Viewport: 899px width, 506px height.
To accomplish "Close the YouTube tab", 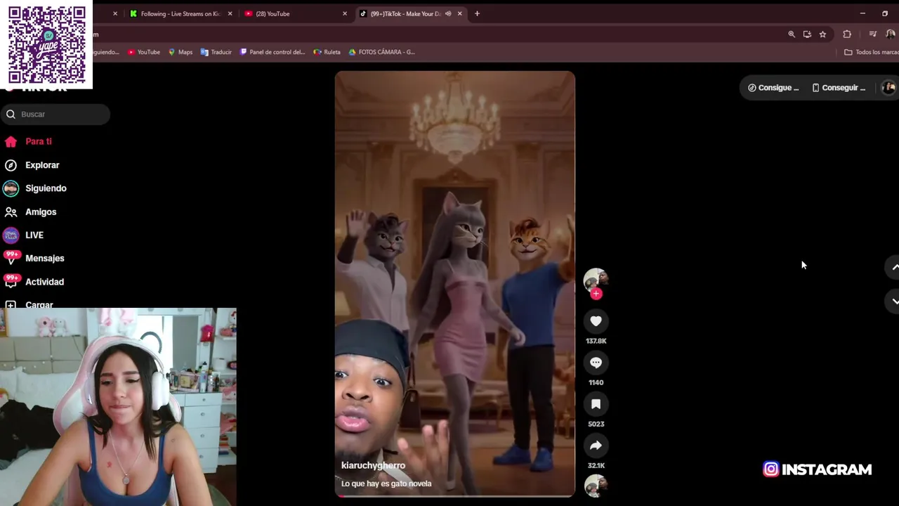I will point(345,13).
